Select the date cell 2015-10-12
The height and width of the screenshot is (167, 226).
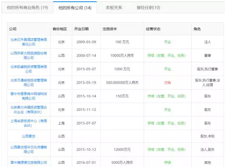86,149
